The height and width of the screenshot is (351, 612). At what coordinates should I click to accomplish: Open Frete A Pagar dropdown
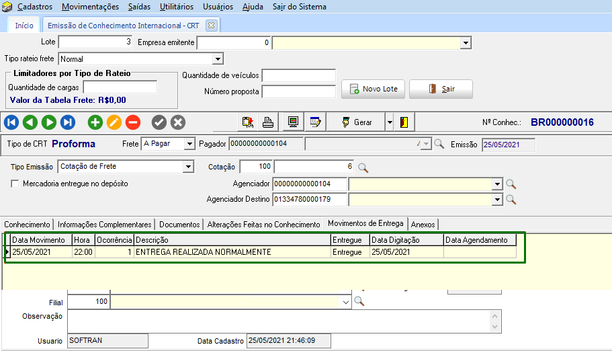[189, 144]
